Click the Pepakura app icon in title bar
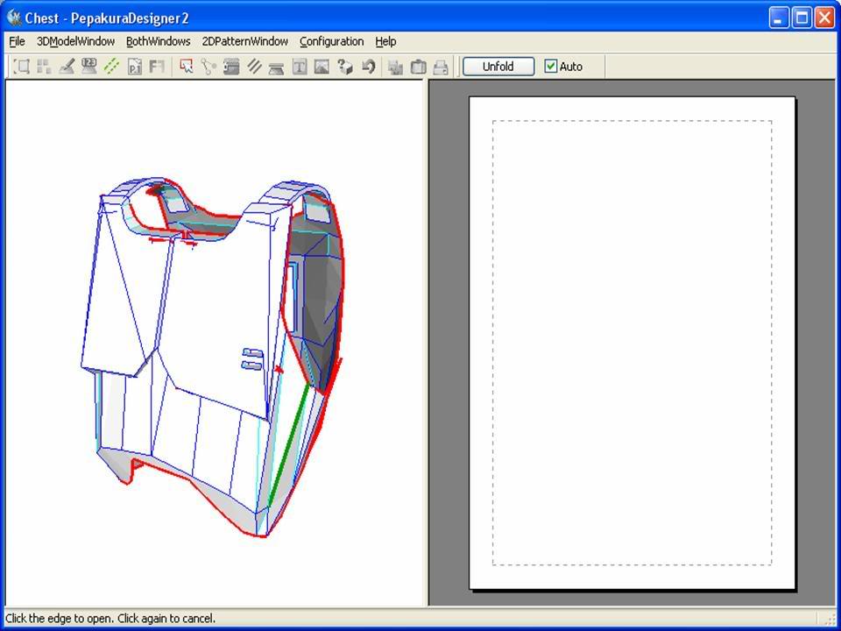Image resolution: width=841 pixels, height=631 pixels. point(14,18)
